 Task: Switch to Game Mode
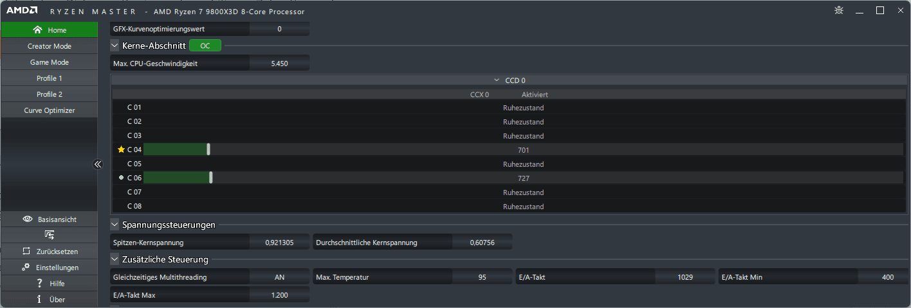pos(49,62)
